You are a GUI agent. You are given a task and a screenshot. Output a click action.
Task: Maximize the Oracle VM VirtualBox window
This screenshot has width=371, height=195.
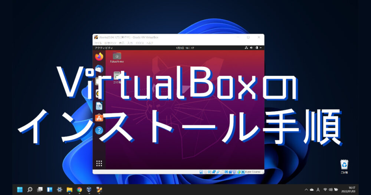pyautogui.click(x=248, y=37)
